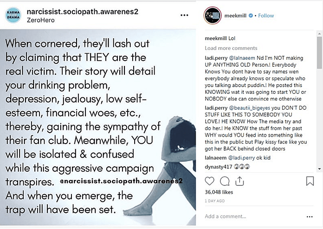Click the Karma Drama profile picture

click(x=13, y=15)
